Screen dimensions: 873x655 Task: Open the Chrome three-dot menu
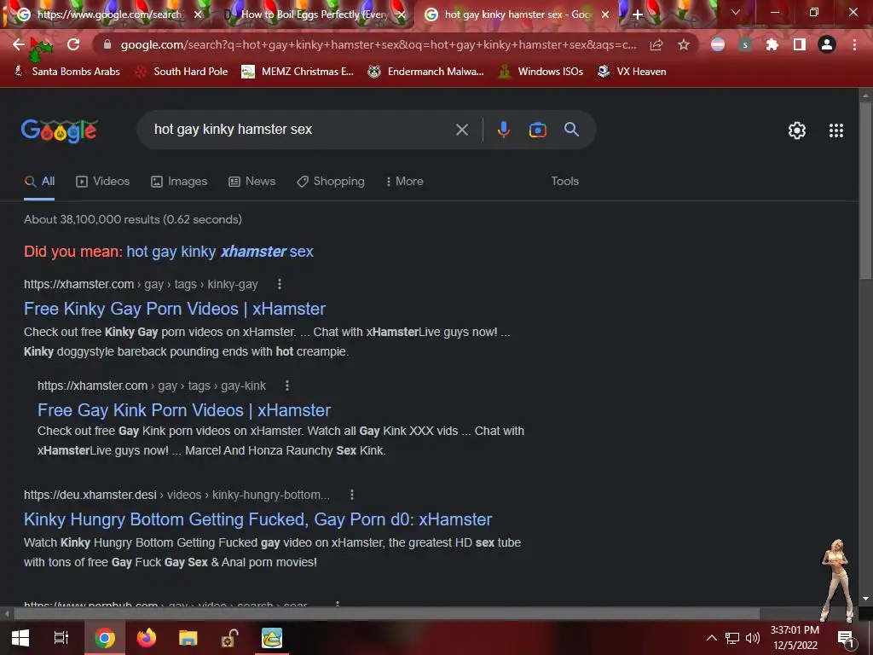(x=854, y=44)
